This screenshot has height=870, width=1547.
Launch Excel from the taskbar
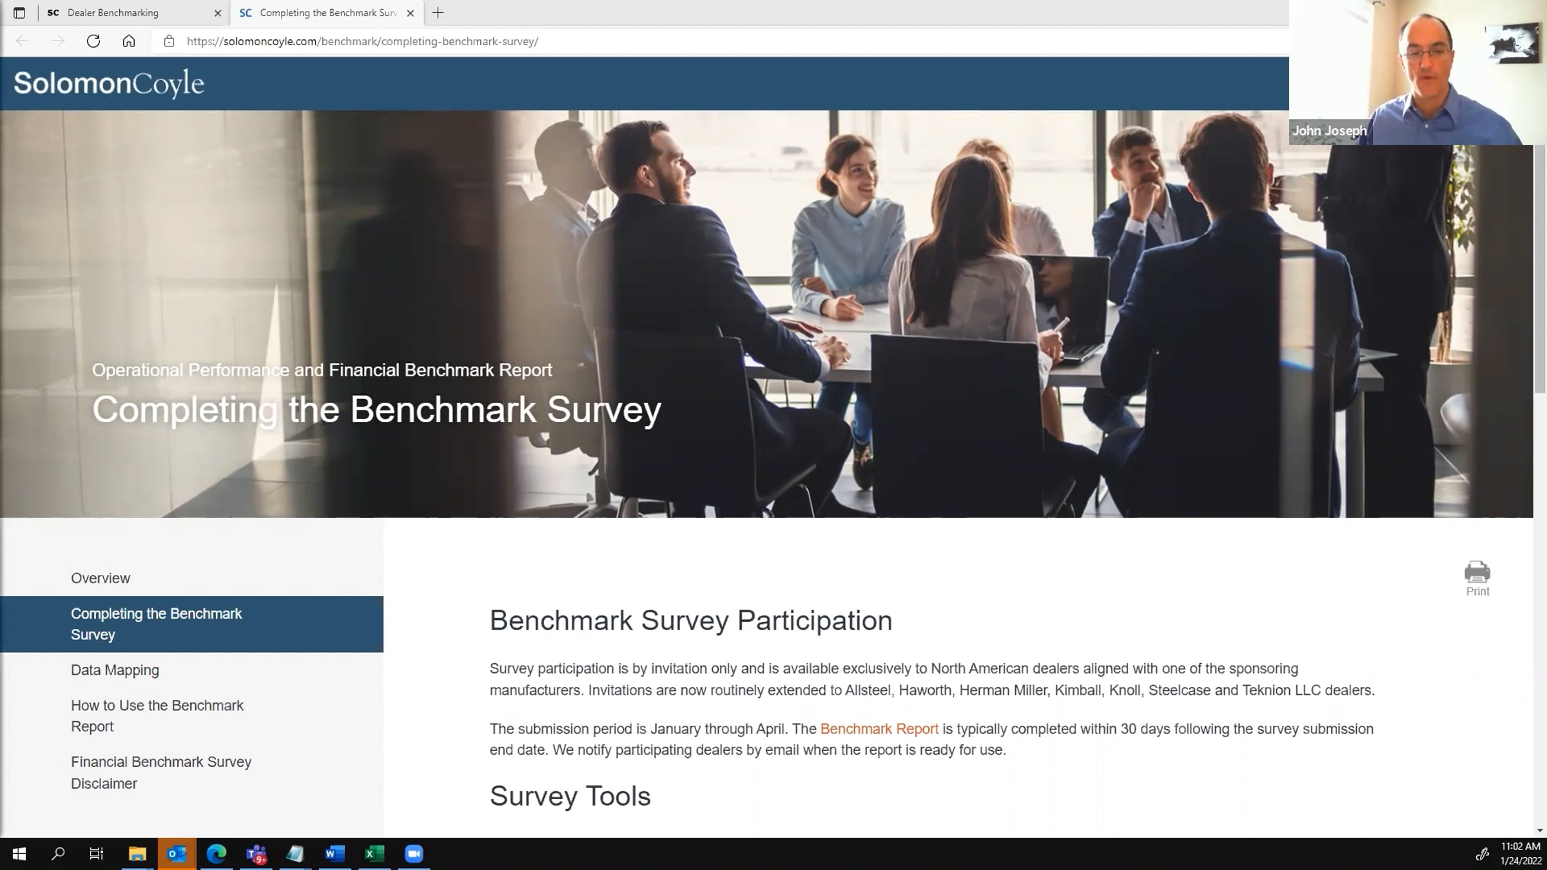(x=374, y=854)
